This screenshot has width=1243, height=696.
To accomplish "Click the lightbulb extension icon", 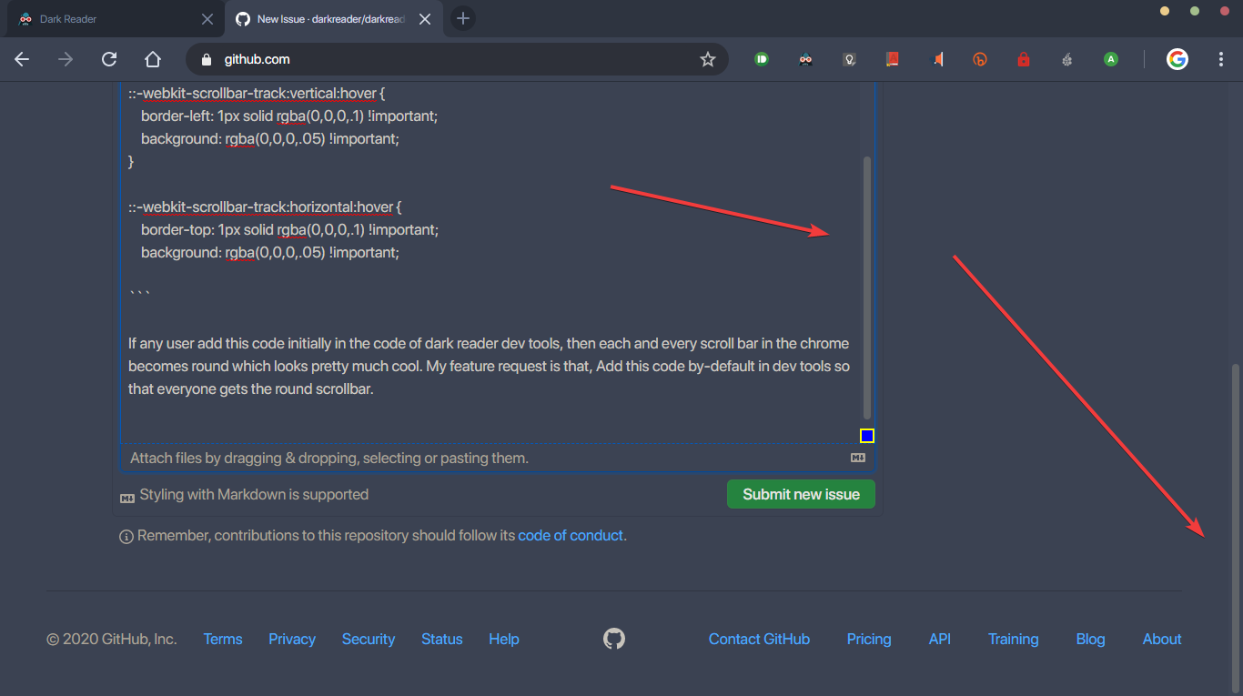I will 849,58.
